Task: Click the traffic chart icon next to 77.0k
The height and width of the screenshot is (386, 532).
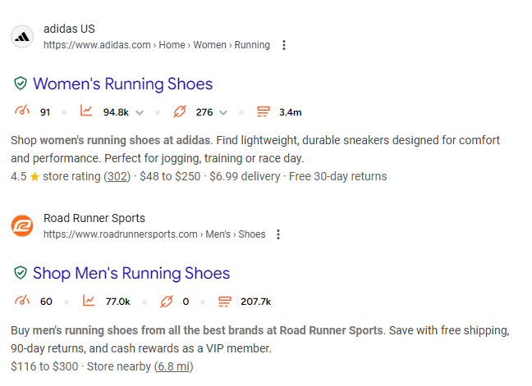Action: pos(89,300)
